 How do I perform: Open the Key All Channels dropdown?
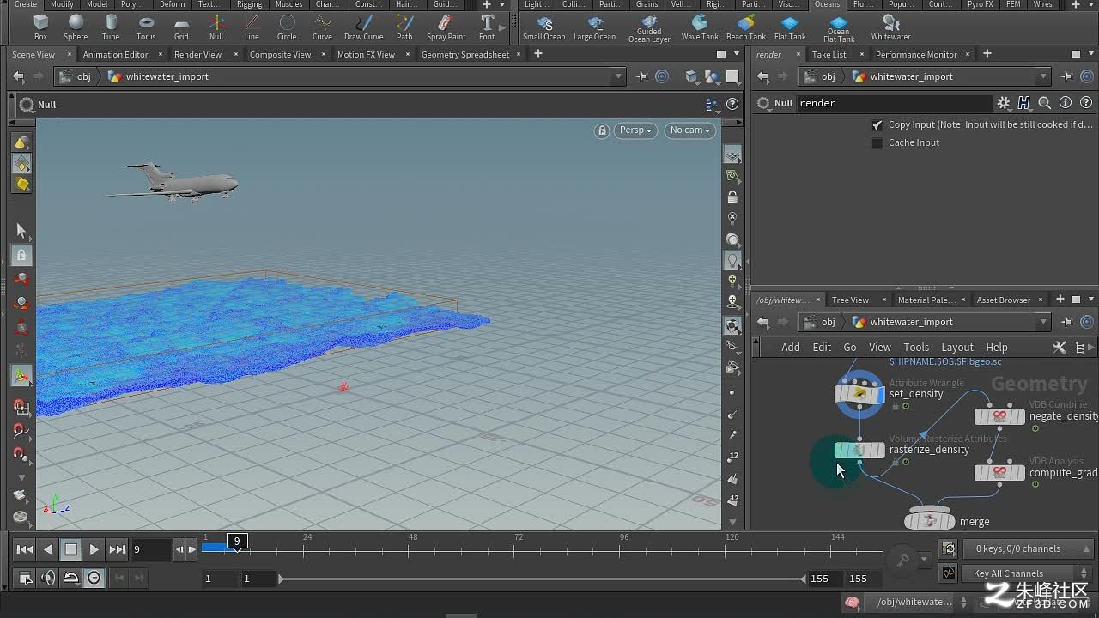click(1029, 573)
